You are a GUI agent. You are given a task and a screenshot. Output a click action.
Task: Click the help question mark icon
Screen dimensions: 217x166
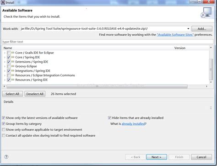coord(6,157)
